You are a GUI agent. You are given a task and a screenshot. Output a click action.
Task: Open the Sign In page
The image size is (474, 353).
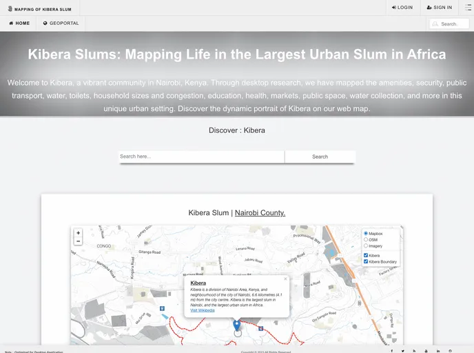(440, 8)
